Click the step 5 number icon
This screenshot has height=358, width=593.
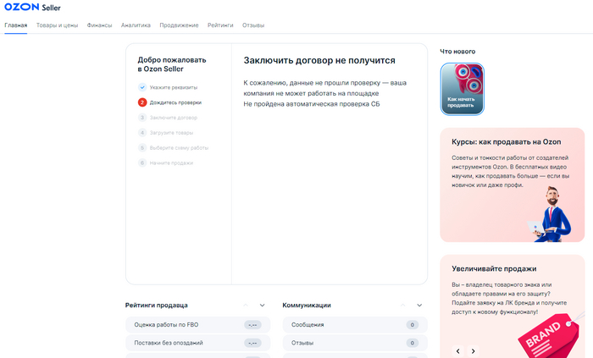pyautogui.click(x=142, y=147)
